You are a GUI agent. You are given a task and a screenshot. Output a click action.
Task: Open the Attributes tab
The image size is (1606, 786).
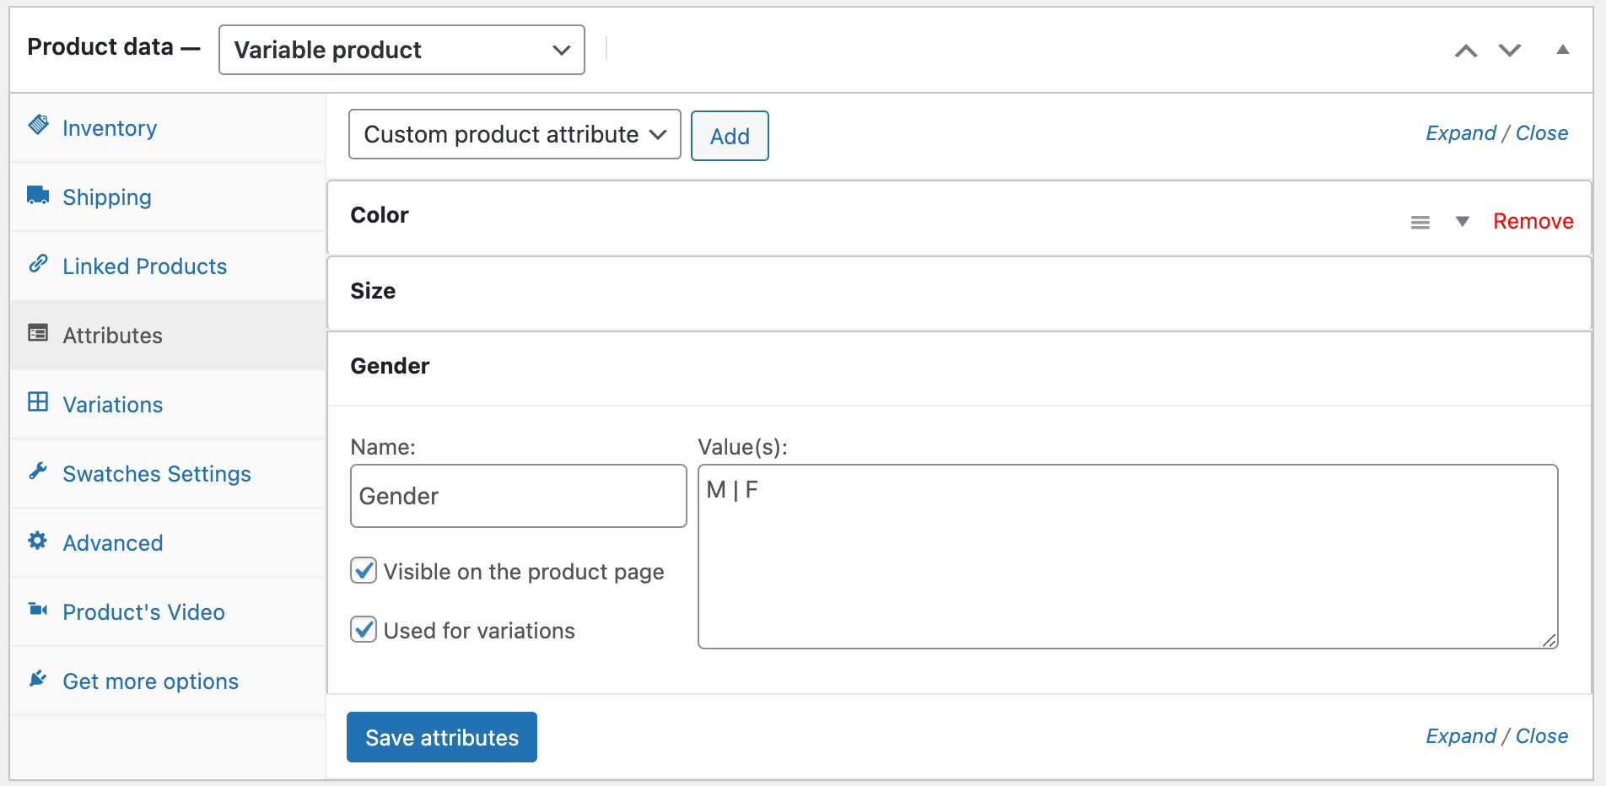113,336
